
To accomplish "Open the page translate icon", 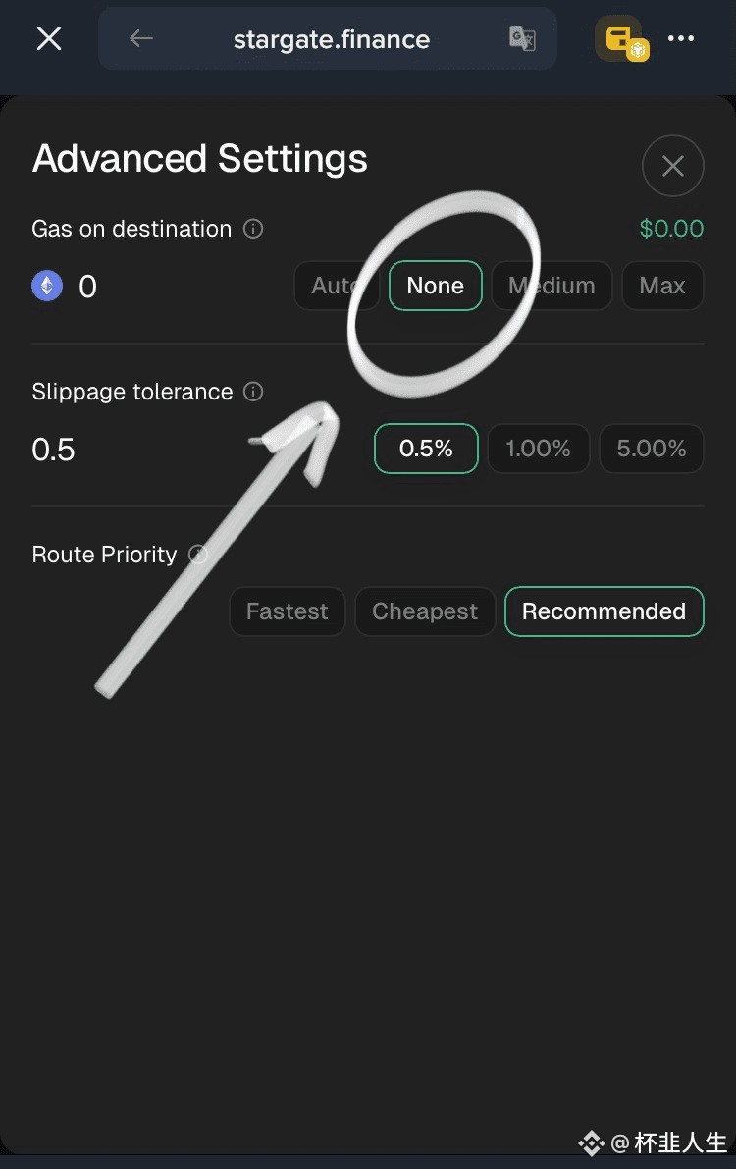I will pyautogui.click(x=522, y=38).
